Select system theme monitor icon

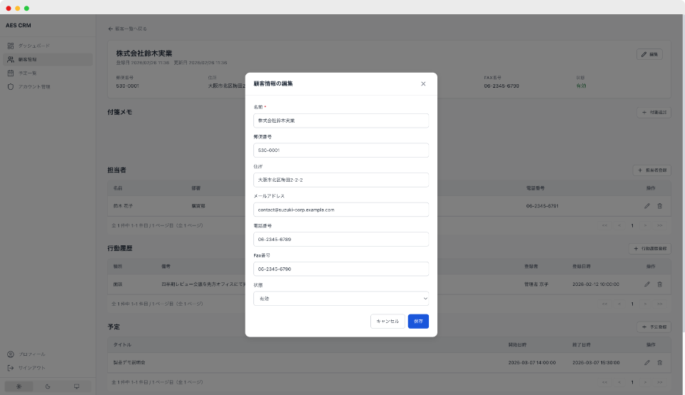pyautogui.click(x=76, y=386)
